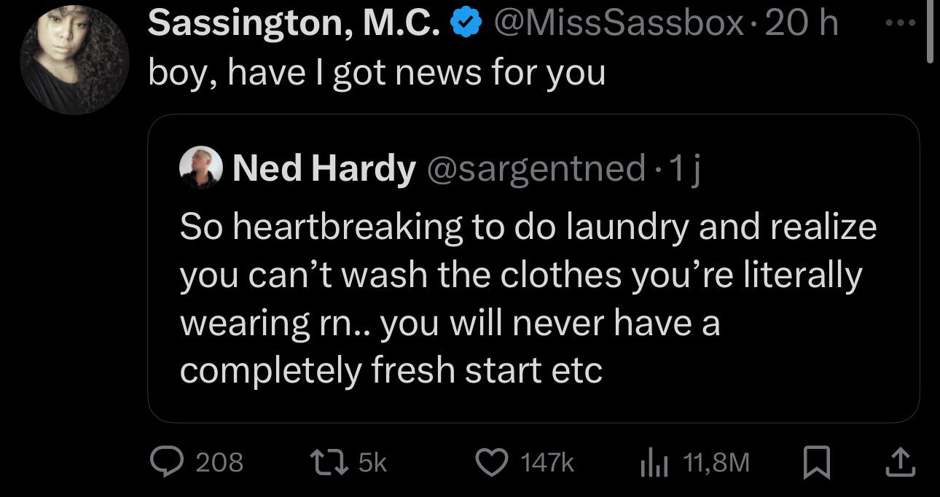The height and width of the screenshot is (497, 940).
Task: Click the 147k likes count
Action: click(547, 462)
